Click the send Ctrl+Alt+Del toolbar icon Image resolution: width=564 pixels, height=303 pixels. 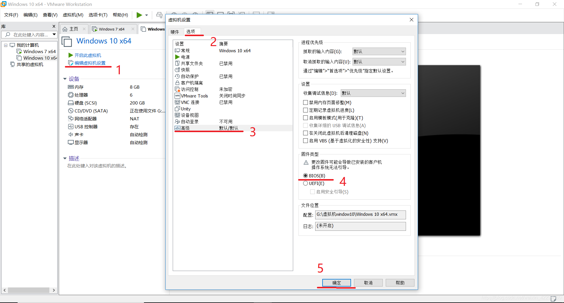[x=159, y=15]
